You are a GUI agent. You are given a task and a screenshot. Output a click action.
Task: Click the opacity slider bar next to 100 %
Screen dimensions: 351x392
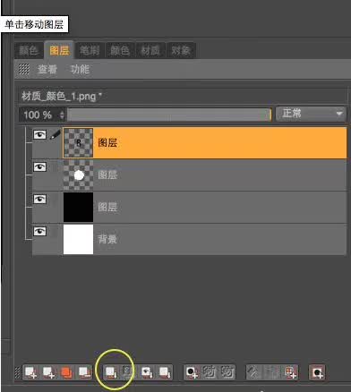pyautogui.click(x=169, y=115)
